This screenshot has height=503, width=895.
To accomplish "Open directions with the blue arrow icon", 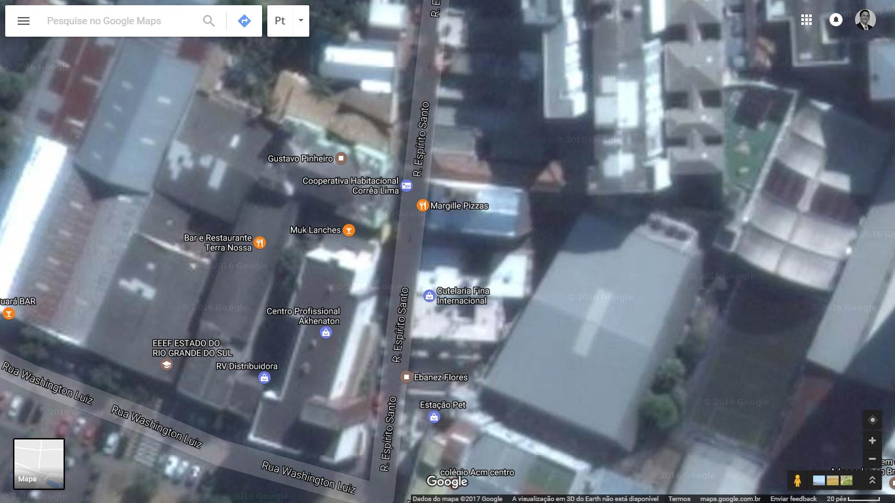I will pyautogui.click(x=244, y=21).
